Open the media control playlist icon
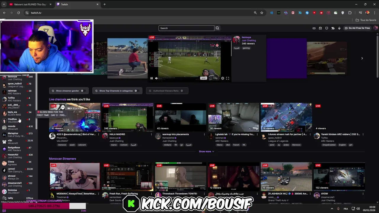This screenshot has width=379, height=213. [x=360, y=13]
